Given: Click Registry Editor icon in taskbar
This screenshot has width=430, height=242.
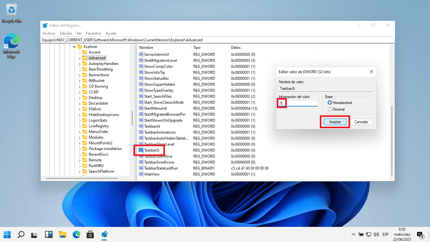Looking at the screenshot, I should pos(105,234).
